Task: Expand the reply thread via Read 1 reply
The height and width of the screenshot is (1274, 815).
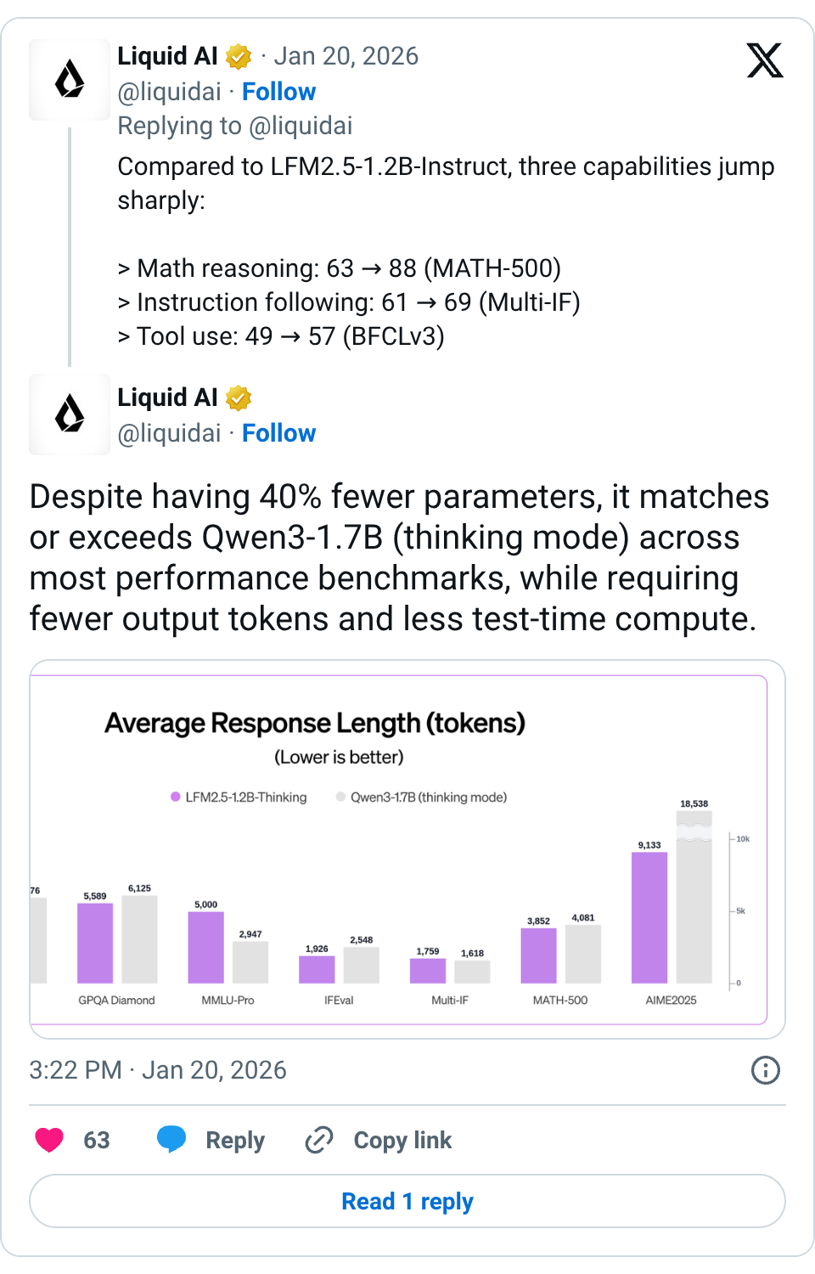Action: [407, 1201]
